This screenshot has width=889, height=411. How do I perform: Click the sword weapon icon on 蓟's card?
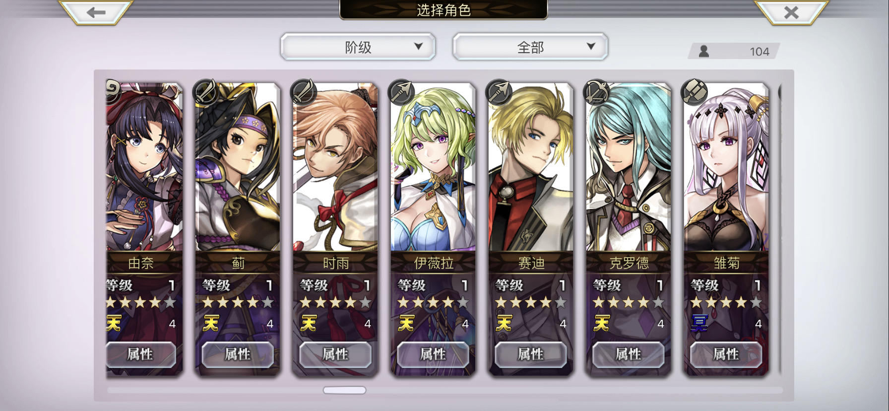(204, 91)
